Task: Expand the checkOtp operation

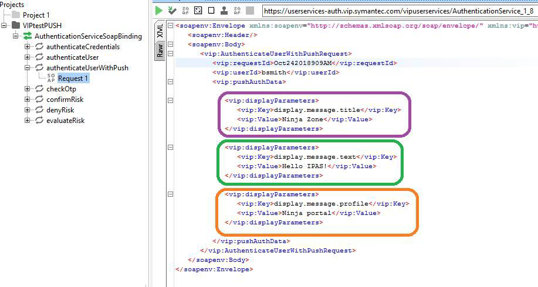Action: pyautogui.click(x=27, y=89)
